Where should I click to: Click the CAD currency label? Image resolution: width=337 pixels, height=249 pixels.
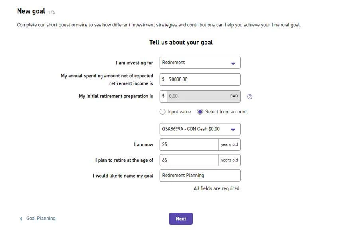click(234, 96)
